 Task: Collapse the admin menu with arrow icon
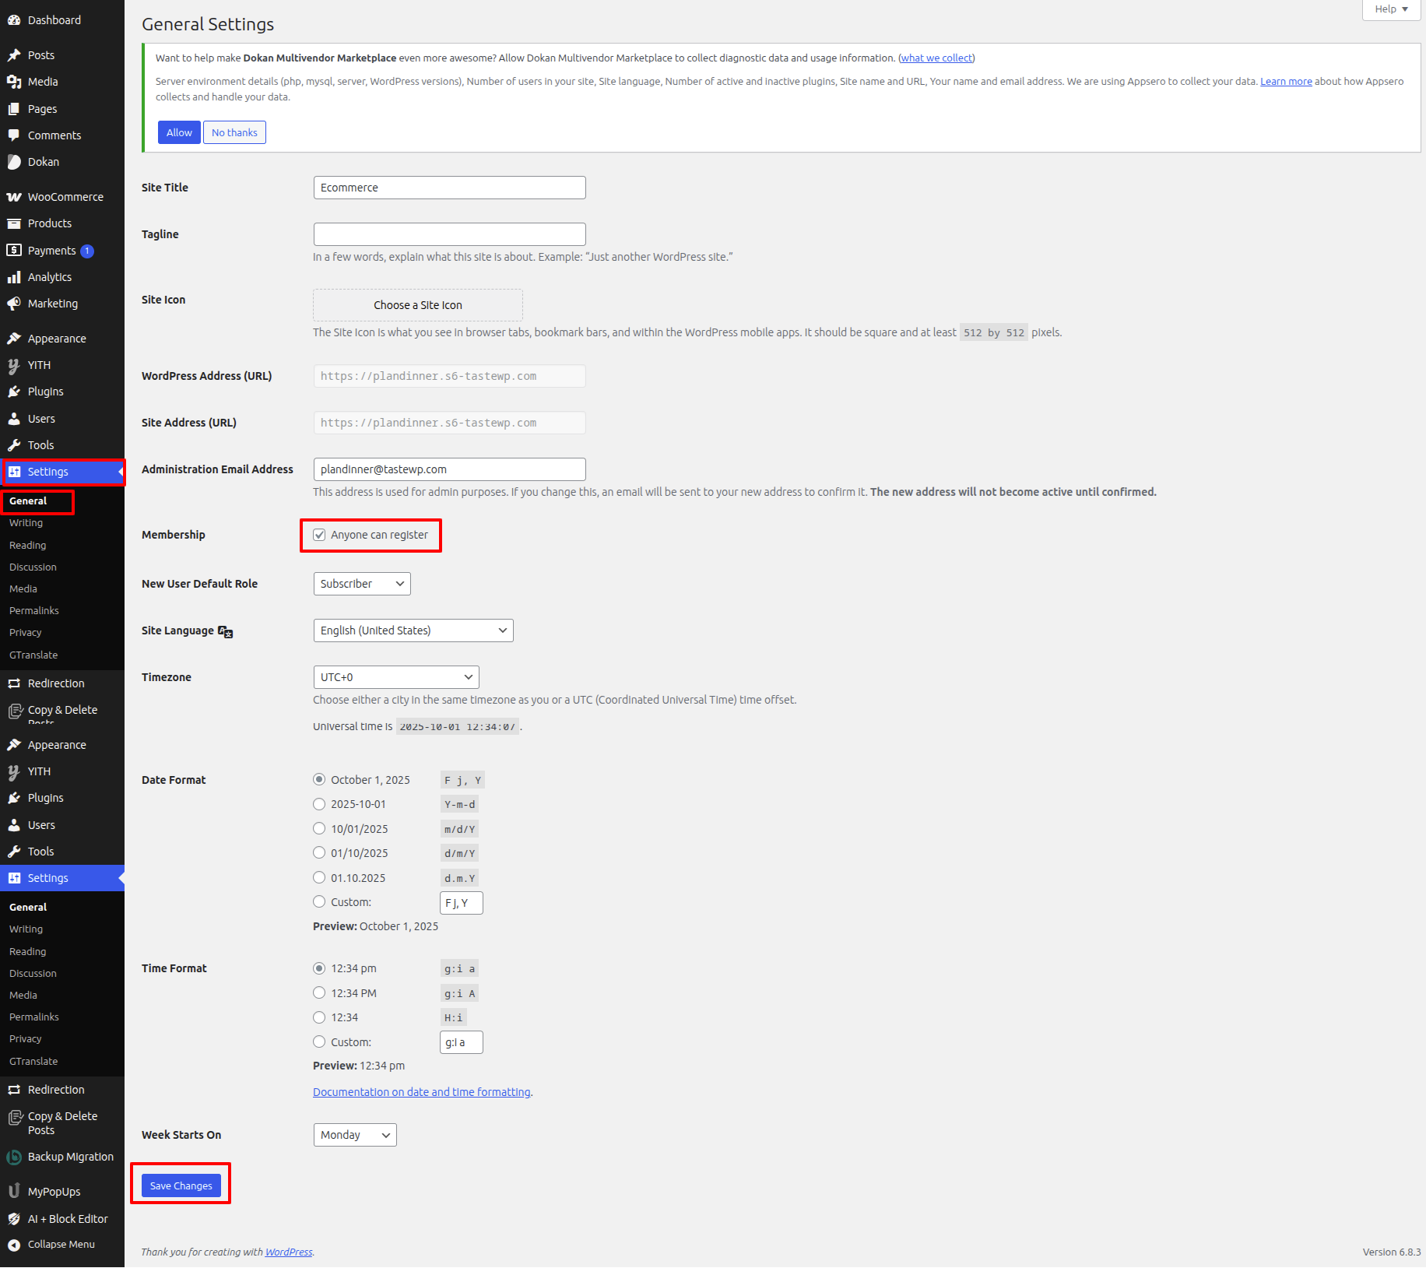pyautogui.click(x=14, y=1245)
